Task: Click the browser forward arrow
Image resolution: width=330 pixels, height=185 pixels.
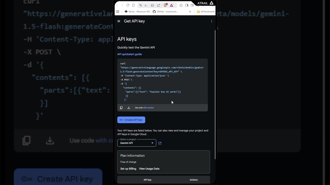Action: point(122,5)
